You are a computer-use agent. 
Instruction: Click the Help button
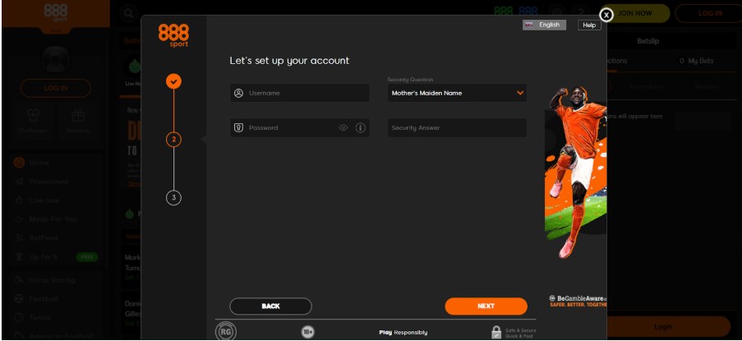589,25
